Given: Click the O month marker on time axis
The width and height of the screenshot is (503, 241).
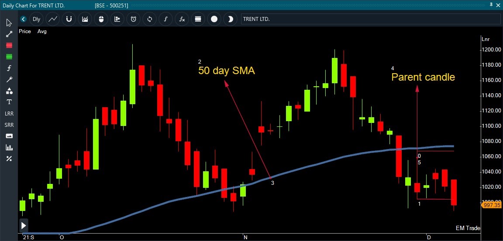Looking at the screenshot, I should pyautogui.click(x=62, y=238).
